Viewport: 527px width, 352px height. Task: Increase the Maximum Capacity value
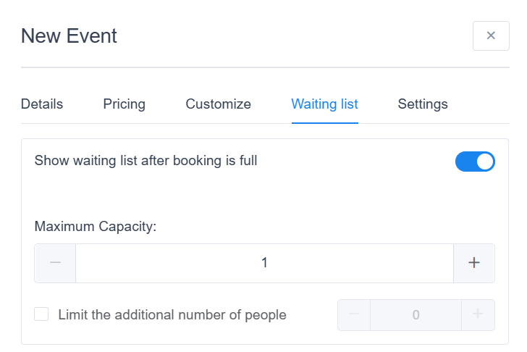click(474, 263)
